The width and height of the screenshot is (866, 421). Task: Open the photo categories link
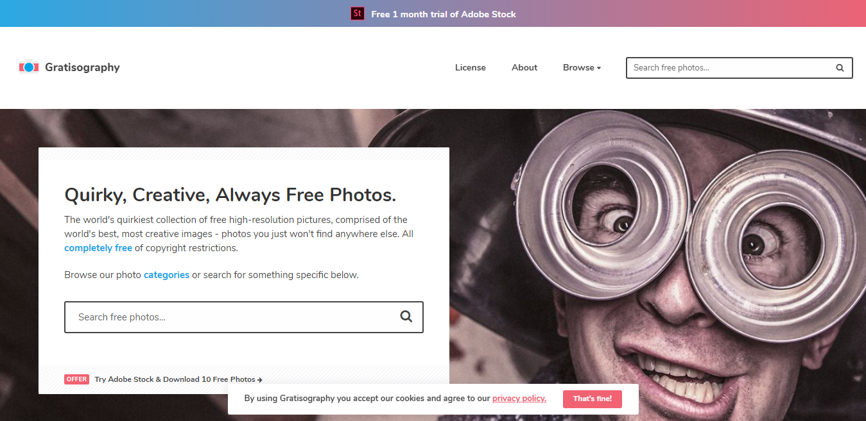click(166, 275)
